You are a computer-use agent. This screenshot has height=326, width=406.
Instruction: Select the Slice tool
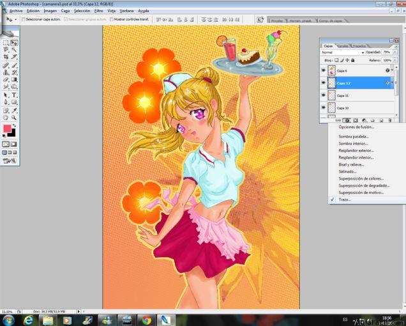tap(14, 56)
